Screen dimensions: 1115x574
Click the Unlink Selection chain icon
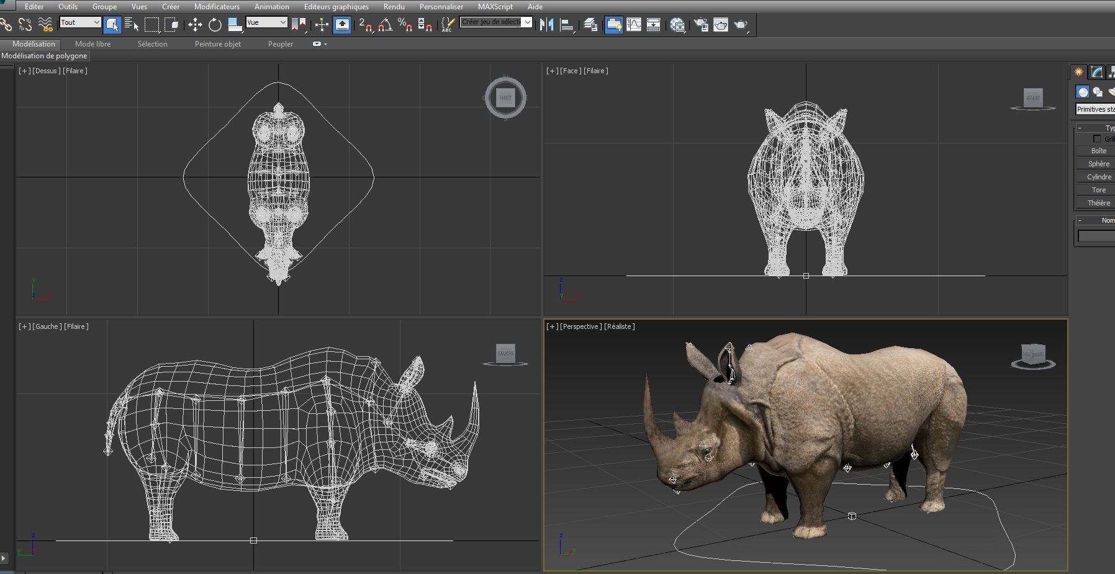tap(25, 25)
